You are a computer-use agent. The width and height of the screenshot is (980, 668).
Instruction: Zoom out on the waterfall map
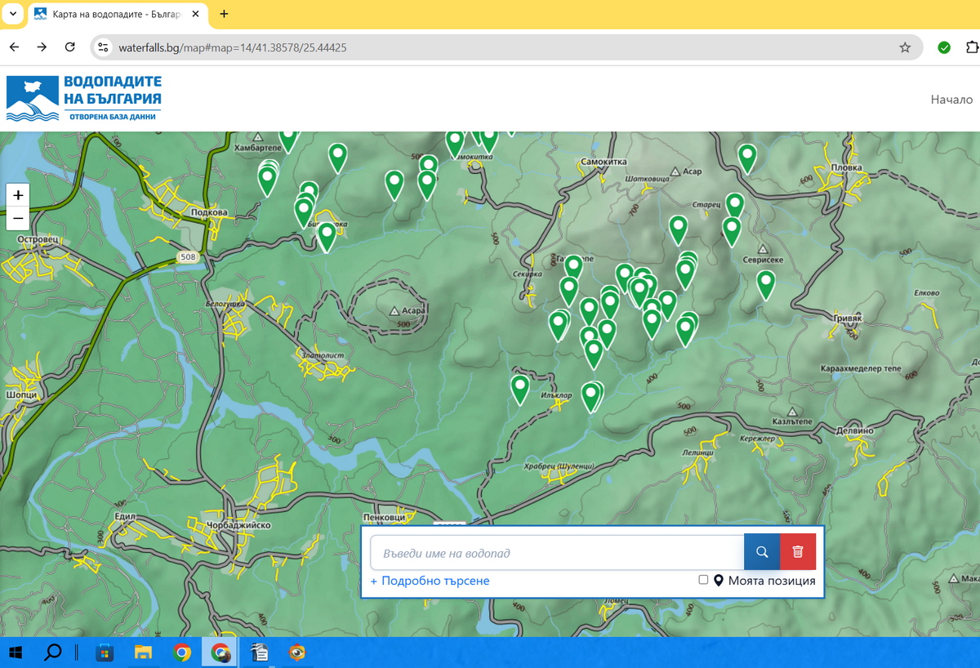[18, 219]
